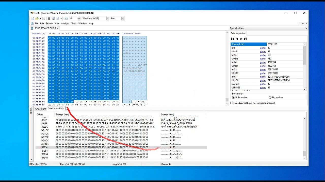The height and width of the screenshot is (182, 325).
Task: Switch to Search (88 hits) tab
Action: pos(56,108)
